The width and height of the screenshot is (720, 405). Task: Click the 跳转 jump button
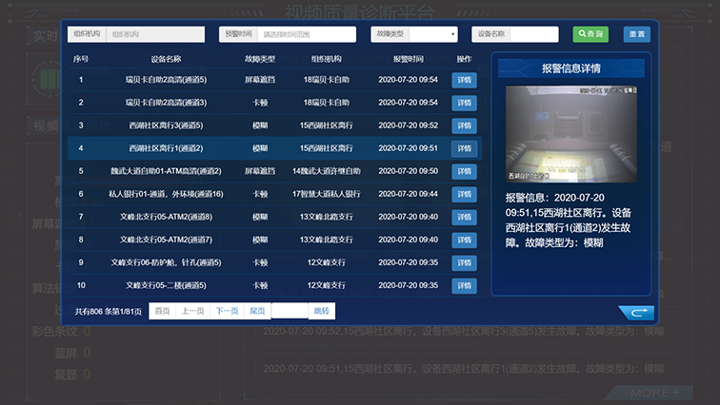[x=322, y=311]
